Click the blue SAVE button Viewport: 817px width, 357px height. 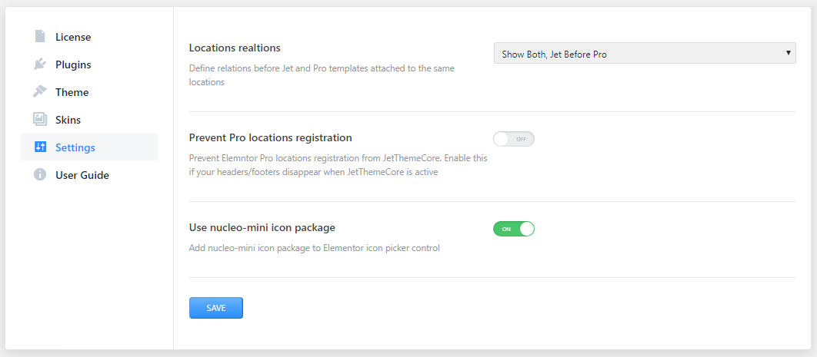[x=215, y=308]
